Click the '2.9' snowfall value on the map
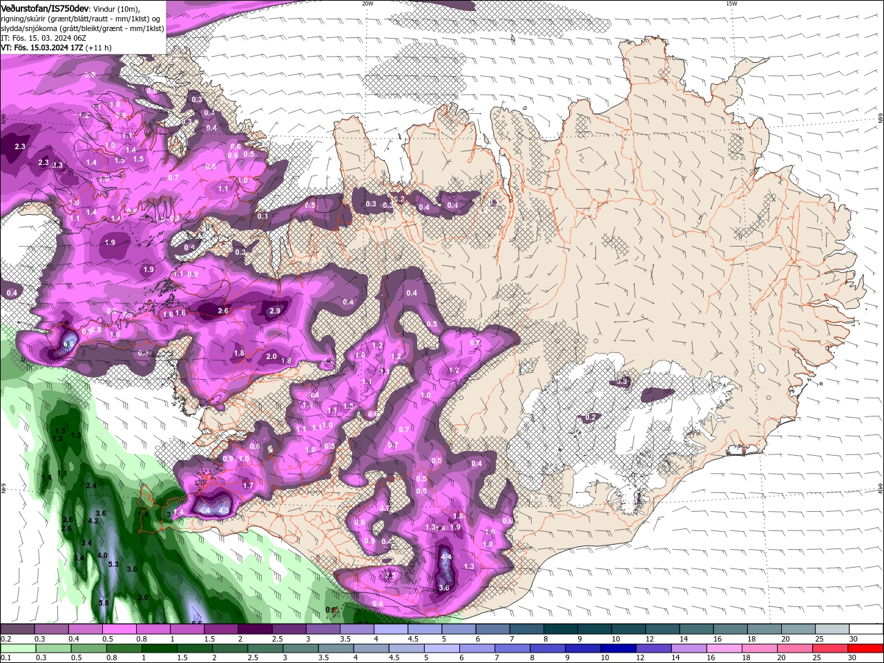This screenshot has width=884, height=663. pyautogui.click(x=275, y=311)
